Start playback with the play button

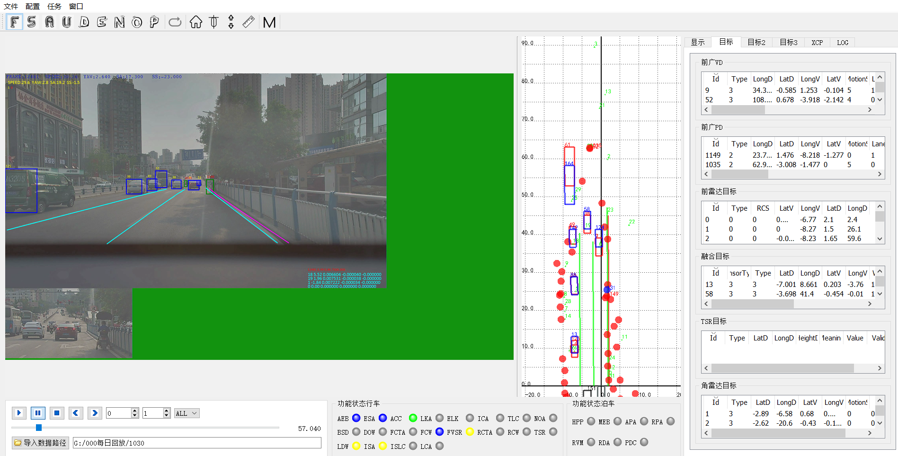click(x=19, y=413)
